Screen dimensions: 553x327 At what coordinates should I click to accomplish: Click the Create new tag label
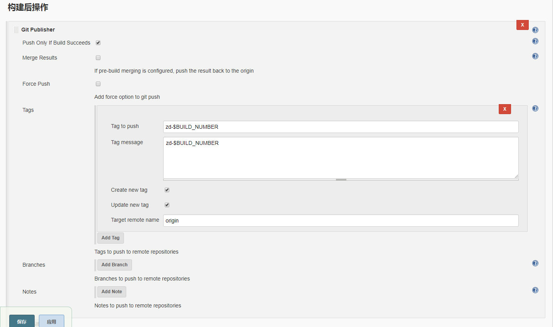tap(129, 190)
